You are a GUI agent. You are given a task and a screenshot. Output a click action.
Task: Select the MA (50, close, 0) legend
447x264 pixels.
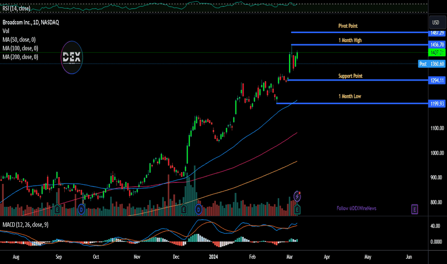pyautogui.click(x=19, y=40)
